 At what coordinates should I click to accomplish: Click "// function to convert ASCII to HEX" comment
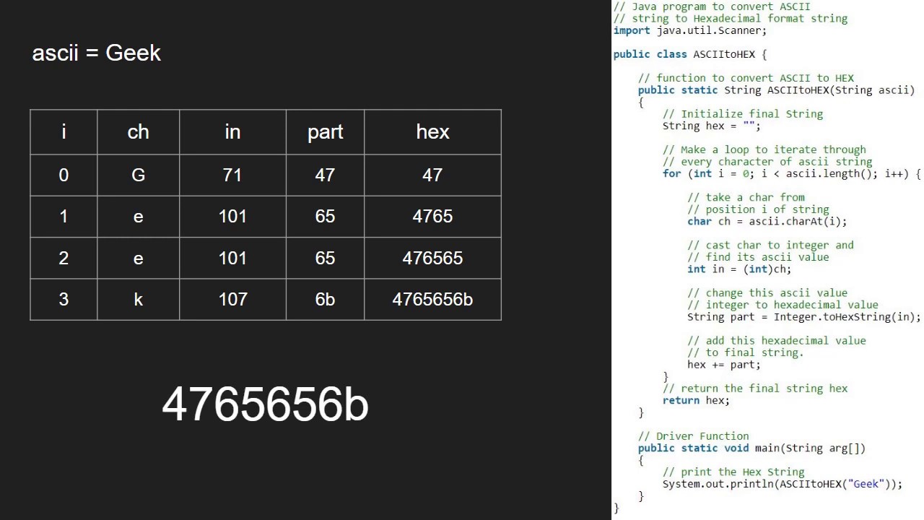(x=746, y=78)
